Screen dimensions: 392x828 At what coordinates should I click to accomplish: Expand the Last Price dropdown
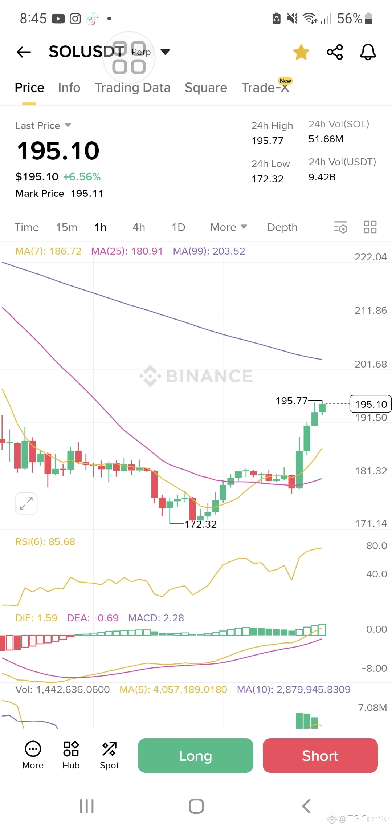click(43, 125)
